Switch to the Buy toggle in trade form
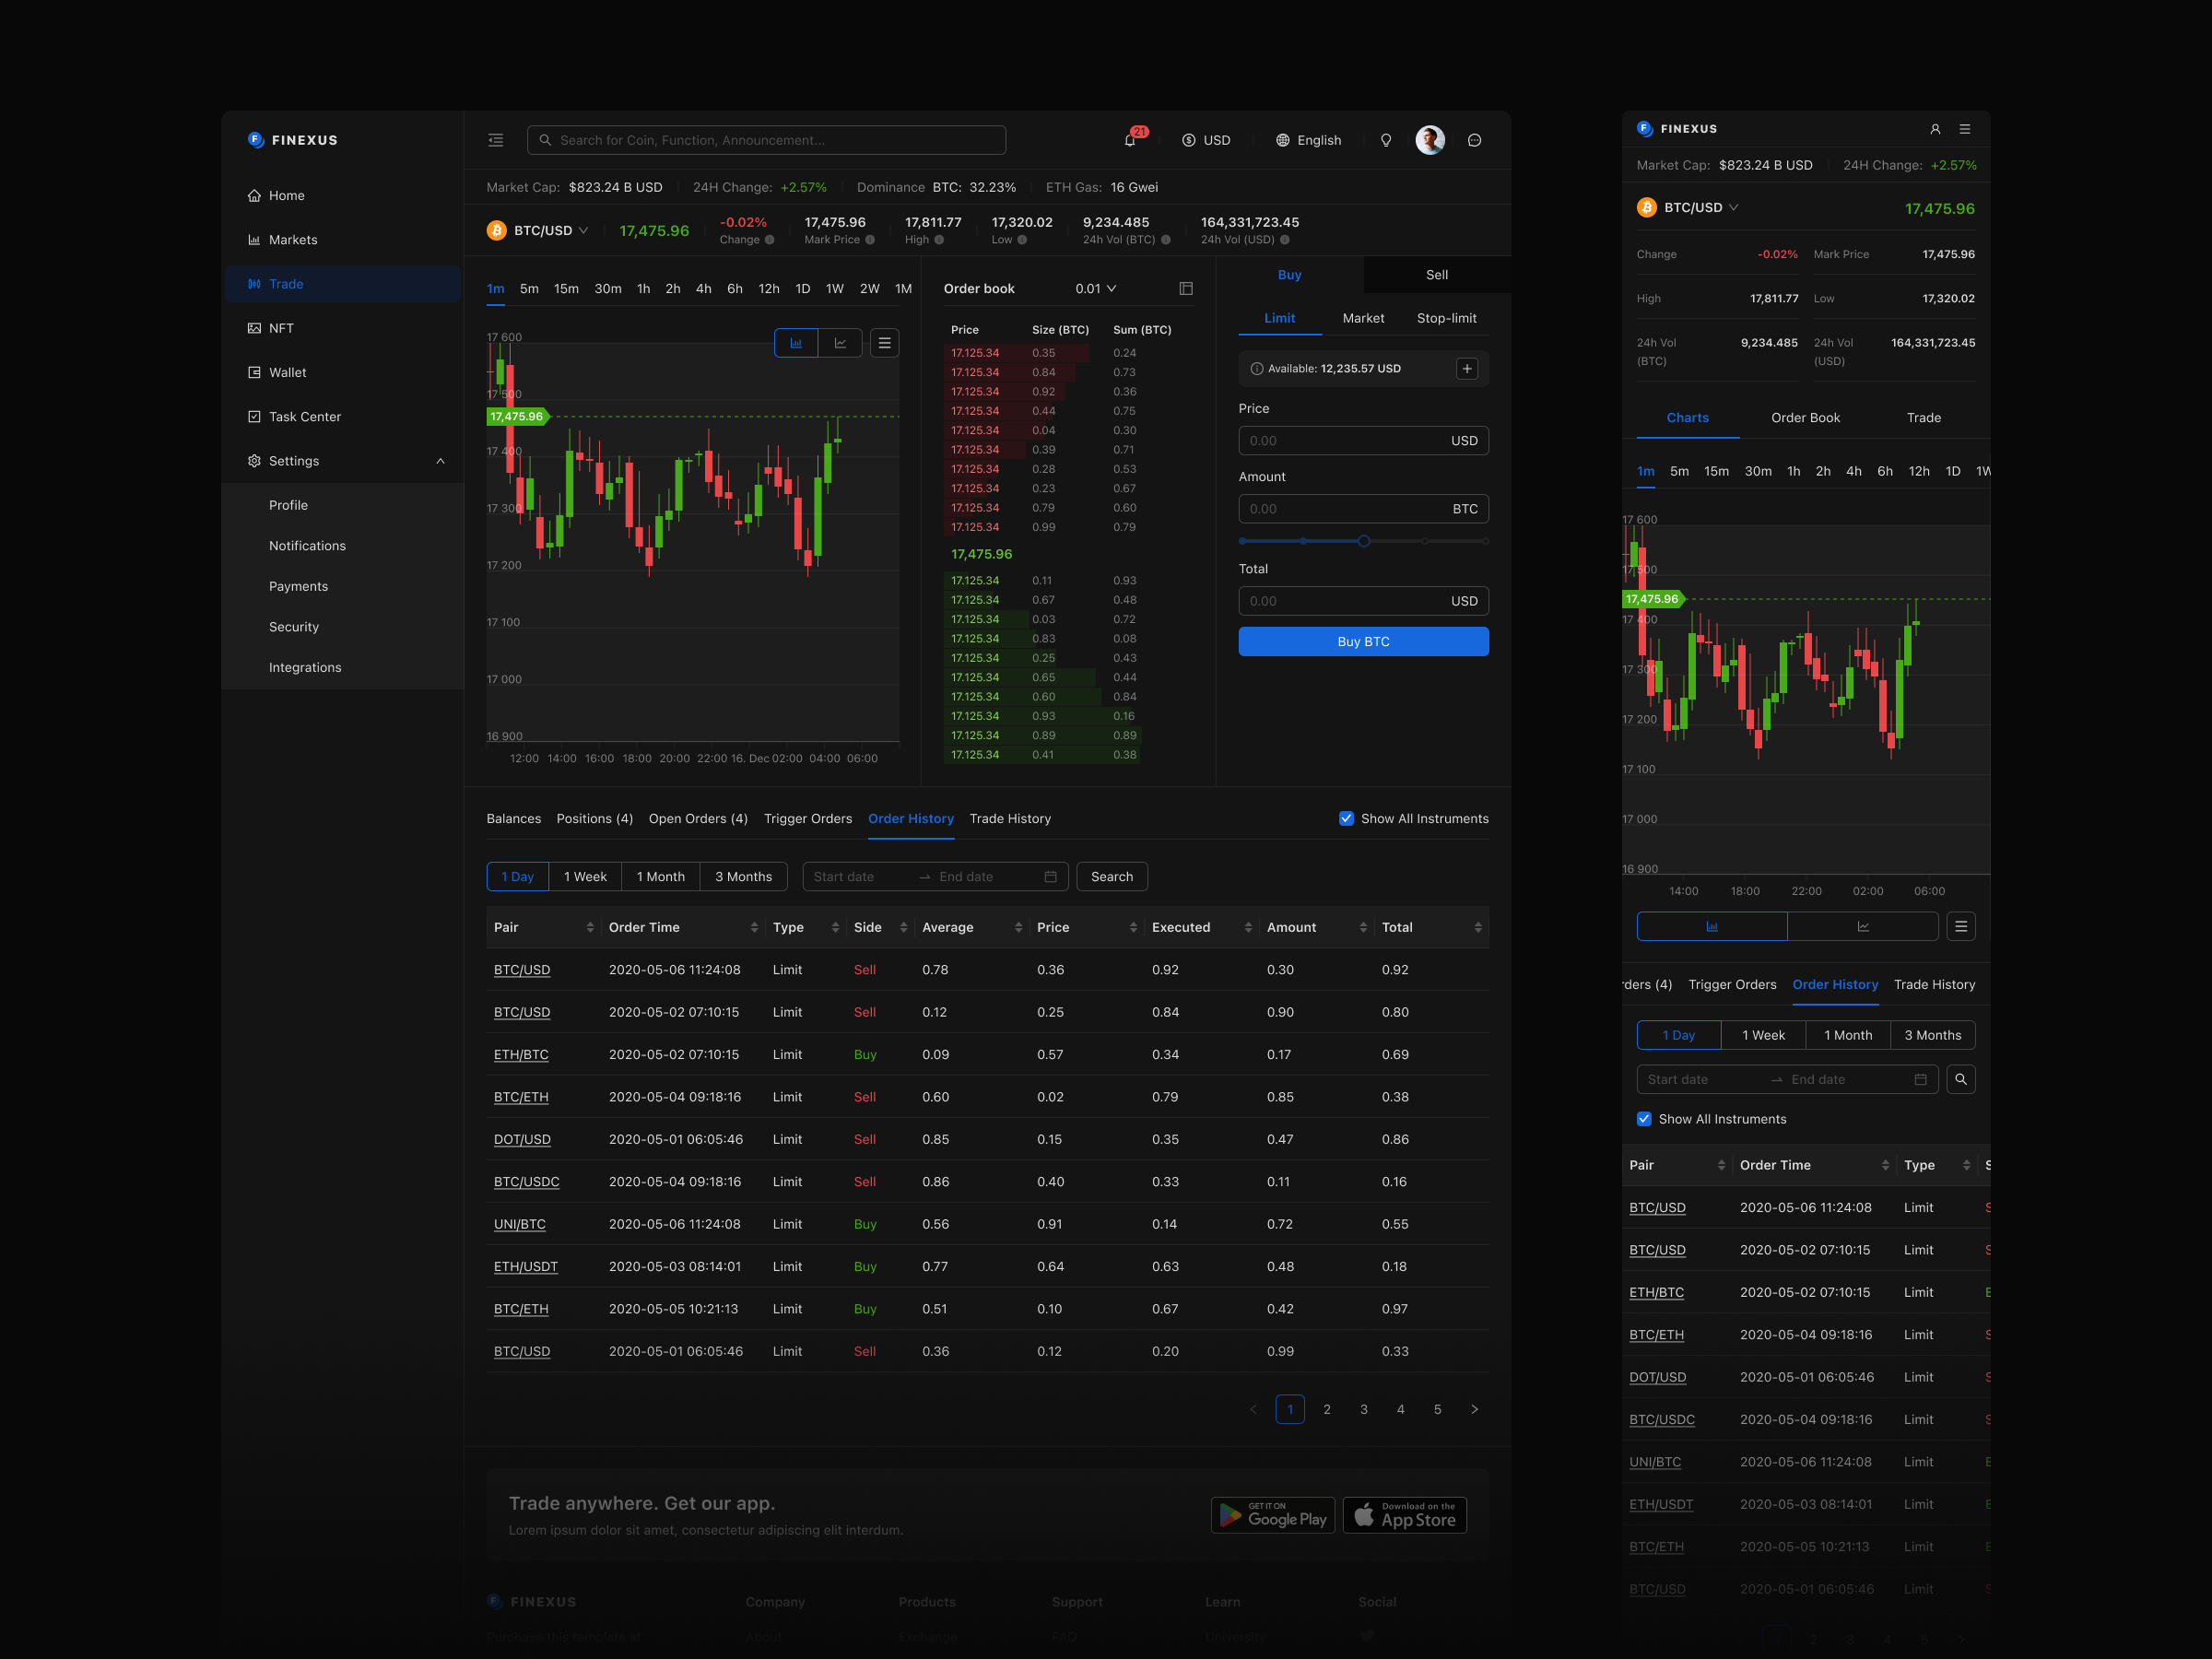 tap(1290, 274)
